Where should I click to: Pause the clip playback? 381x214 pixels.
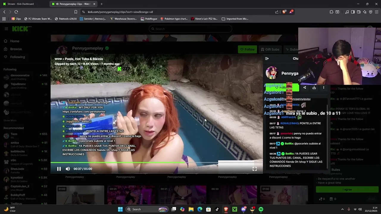(59, 169)
